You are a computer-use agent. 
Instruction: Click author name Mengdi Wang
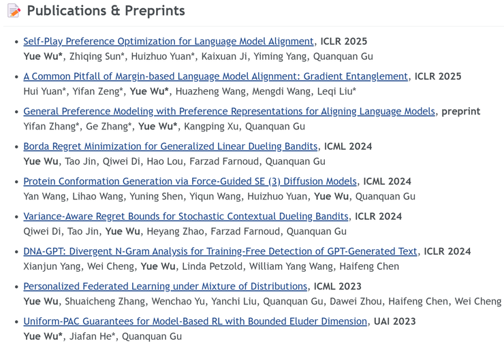[281, 92]
